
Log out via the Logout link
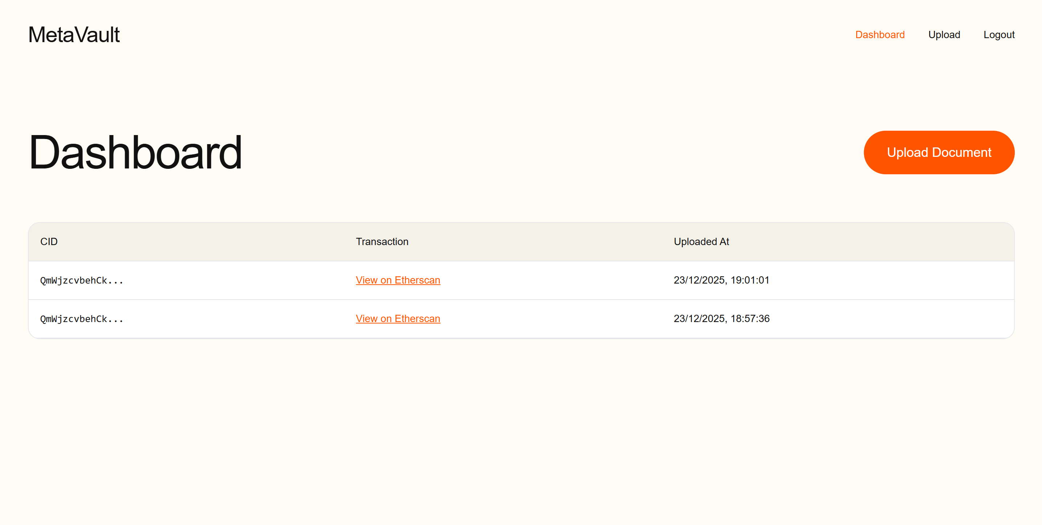pyautogui.click(x=999, y=35)
